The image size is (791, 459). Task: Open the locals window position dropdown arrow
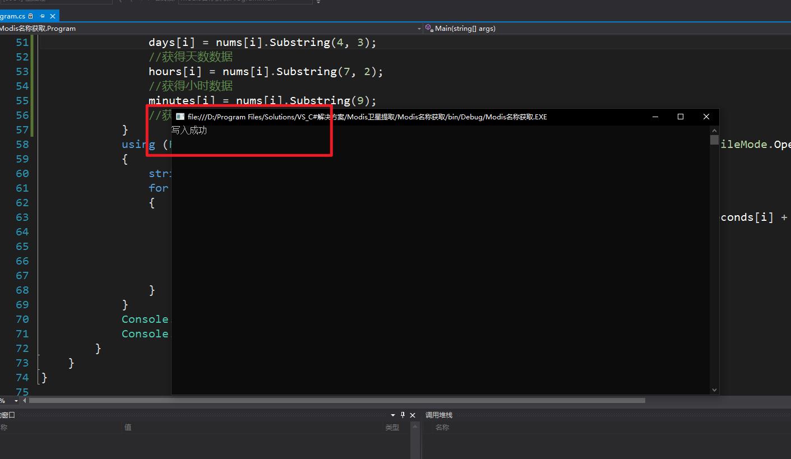pos(393,415)
